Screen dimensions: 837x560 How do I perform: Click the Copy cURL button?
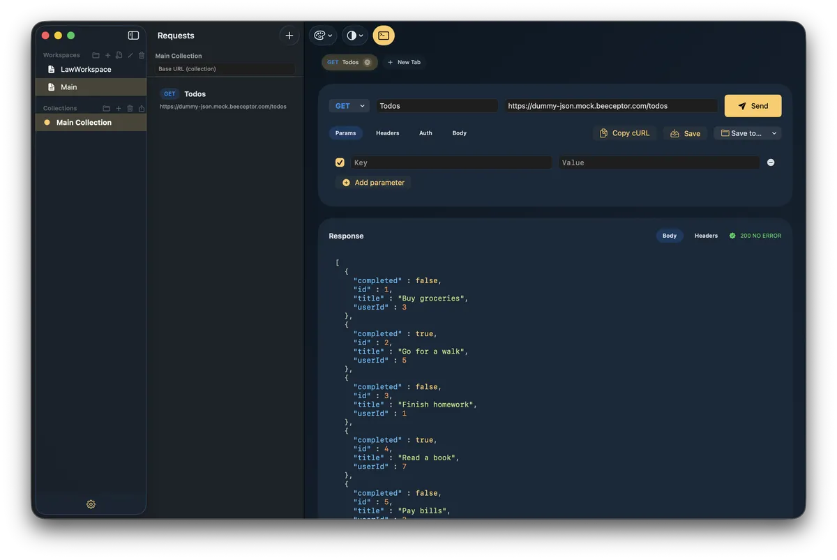pos(624,133)
